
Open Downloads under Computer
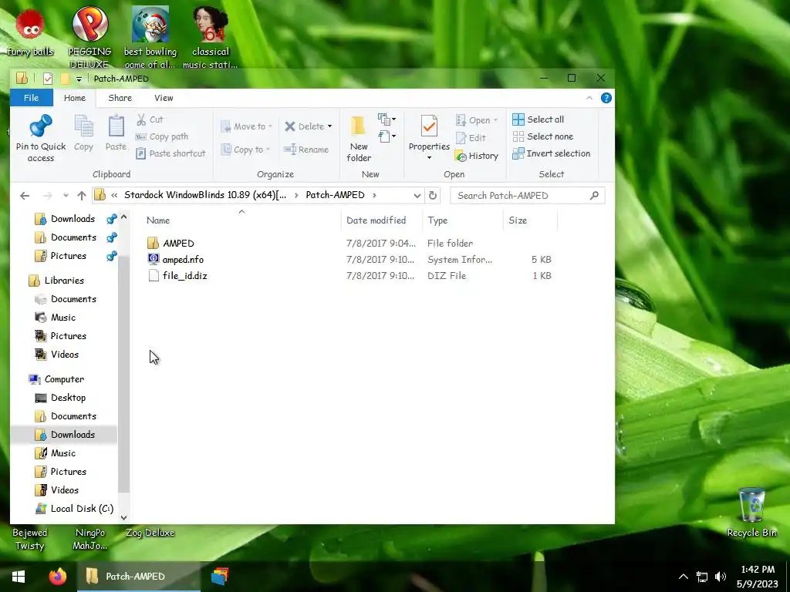[x=73, y=435]
